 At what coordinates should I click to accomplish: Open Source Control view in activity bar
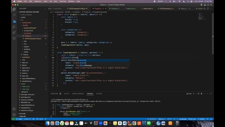tap(14, 21)
